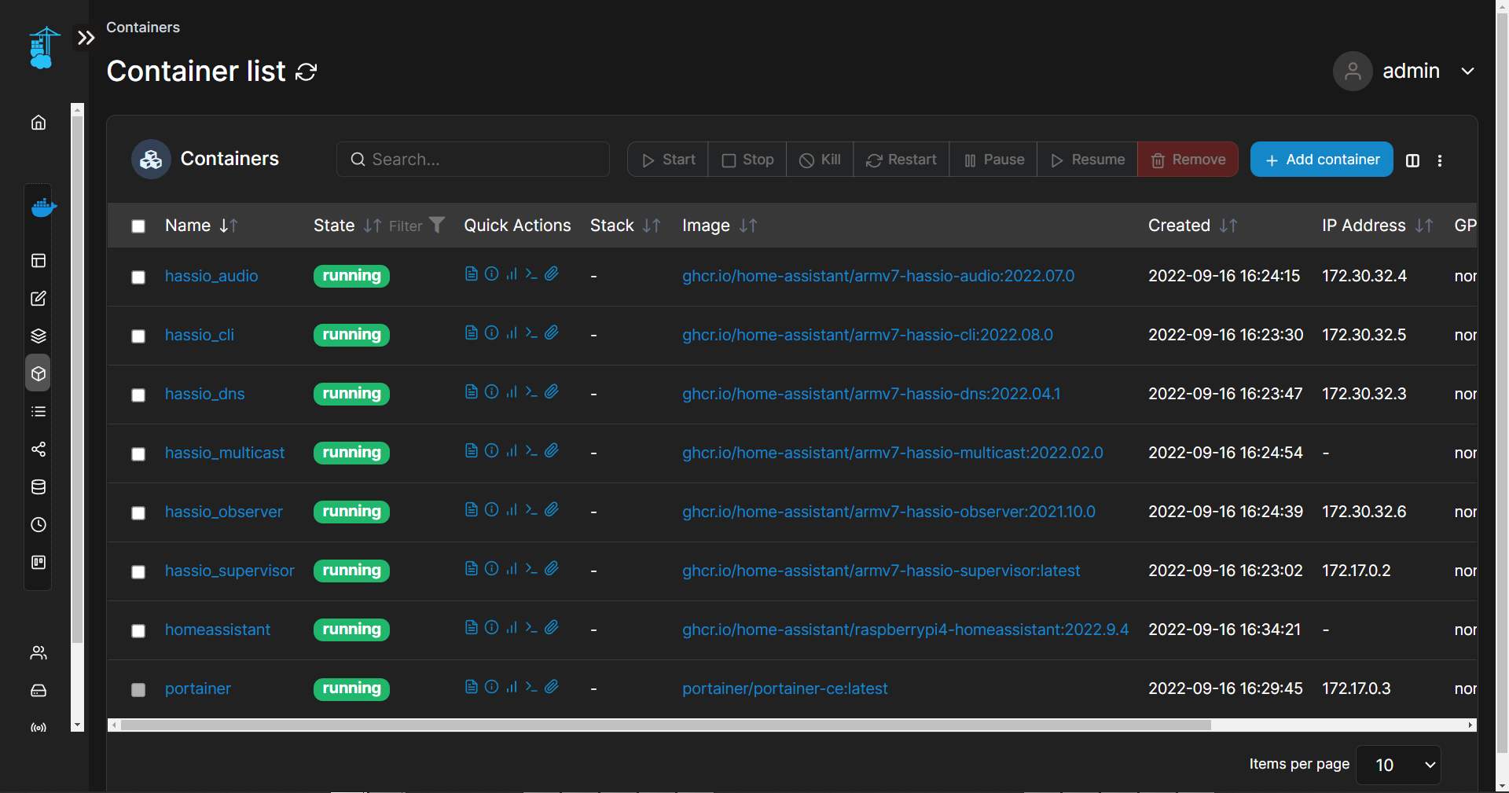Open the Registries radio icon in the sidebar
The image size is (1509, 793).
click(39, 728)
